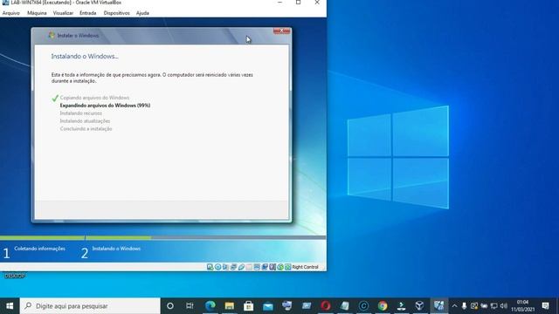The height and width of the screenshot is (314, 559).
Task: Click the hard disk activity indicator in VirtualBox status bar
Action: [210, 267]
